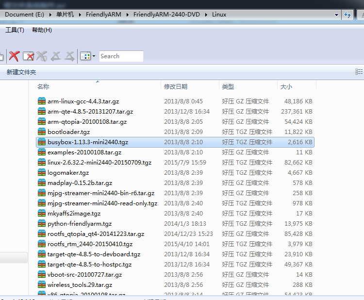Click archive icon of mjpg-streamer-mini2440-read-only.tgz
The height and width of the screenshot is (300, 364).
(42, 203)
